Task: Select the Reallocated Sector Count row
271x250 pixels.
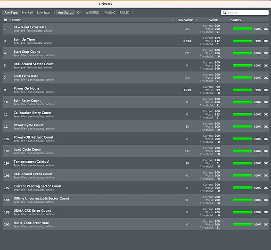Action: click(x=136, y=66)
